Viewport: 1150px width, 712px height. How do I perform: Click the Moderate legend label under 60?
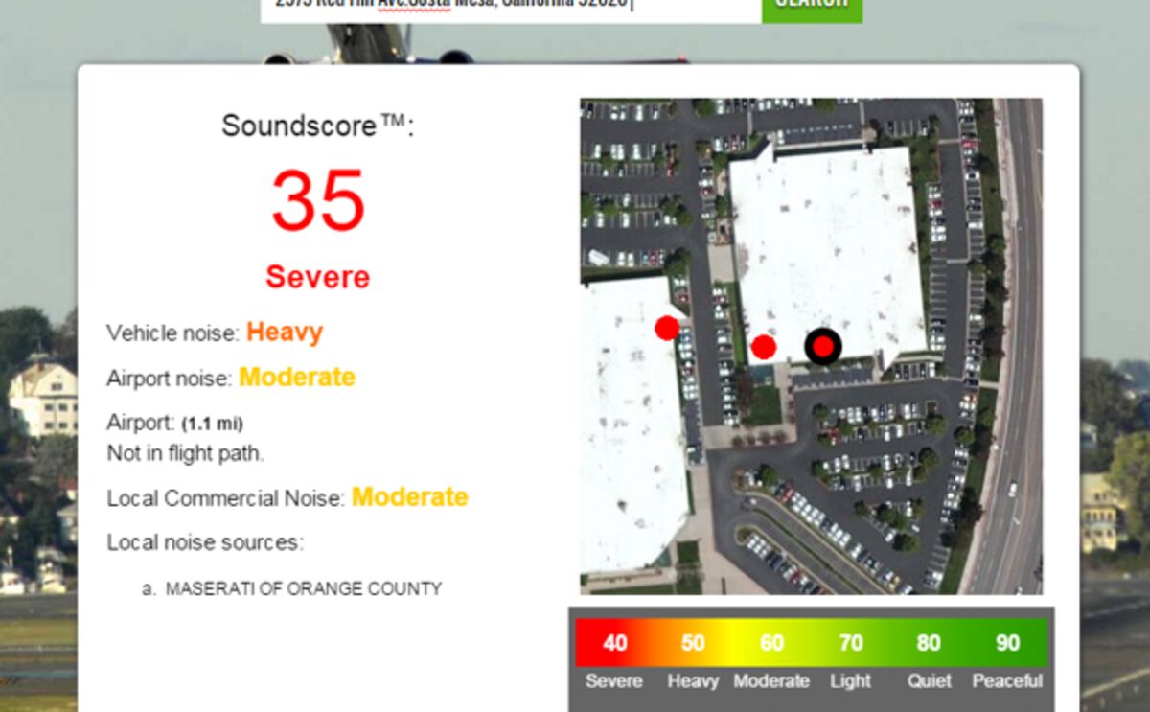point(771,681)
